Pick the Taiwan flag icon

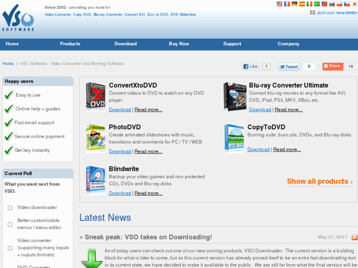[x=325, y=4]
